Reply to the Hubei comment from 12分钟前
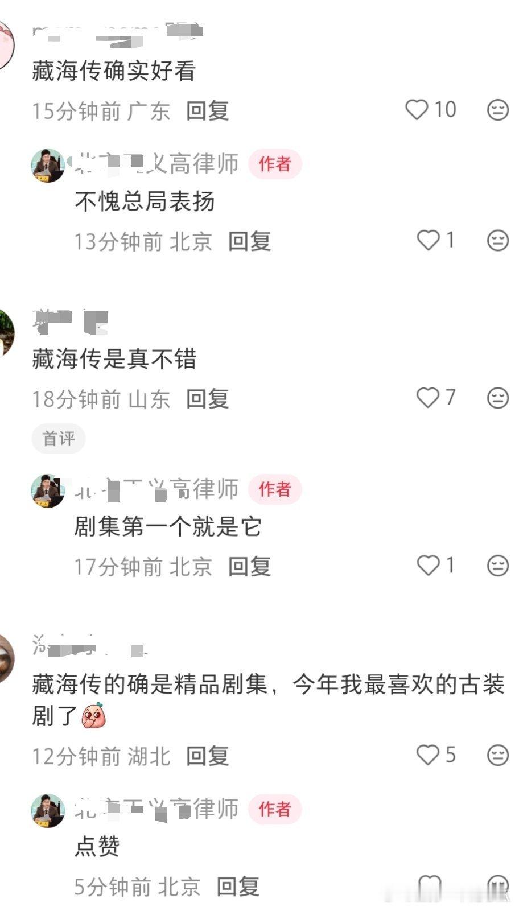Viewport: 515px width, 907px height. coord(208,756)
